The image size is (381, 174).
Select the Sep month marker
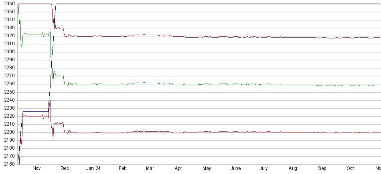click(322, 169)
